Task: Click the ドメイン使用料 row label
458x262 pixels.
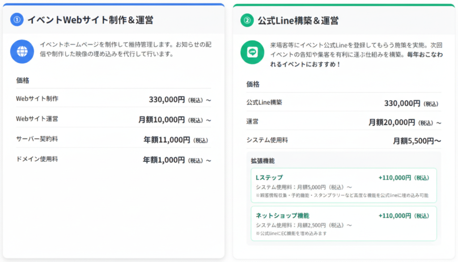Action: pos(37,159)
